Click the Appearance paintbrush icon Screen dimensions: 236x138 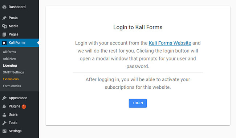[4, 98]
